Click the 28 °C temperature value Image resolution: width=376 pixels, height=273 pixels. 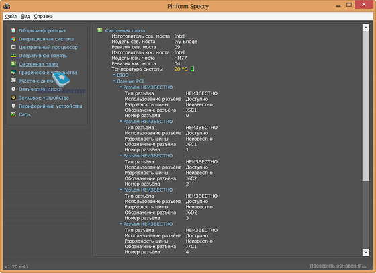[181, 69]
